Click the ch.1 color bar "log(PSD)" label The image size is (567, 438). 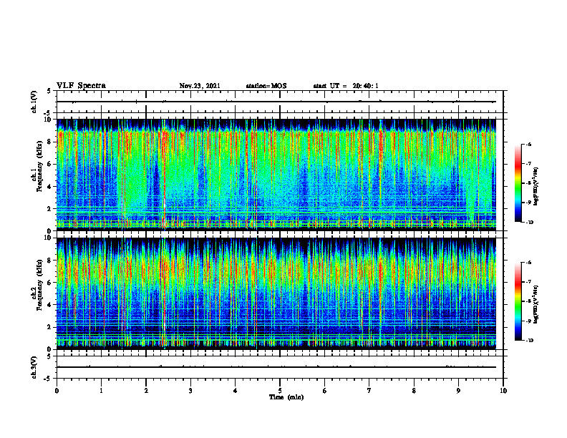(x=536, y=187)
